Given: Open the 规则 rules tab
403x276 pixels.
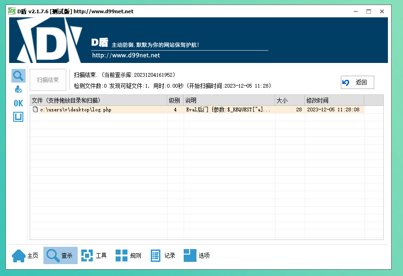Looking at the screenshot, I should 128,255.
